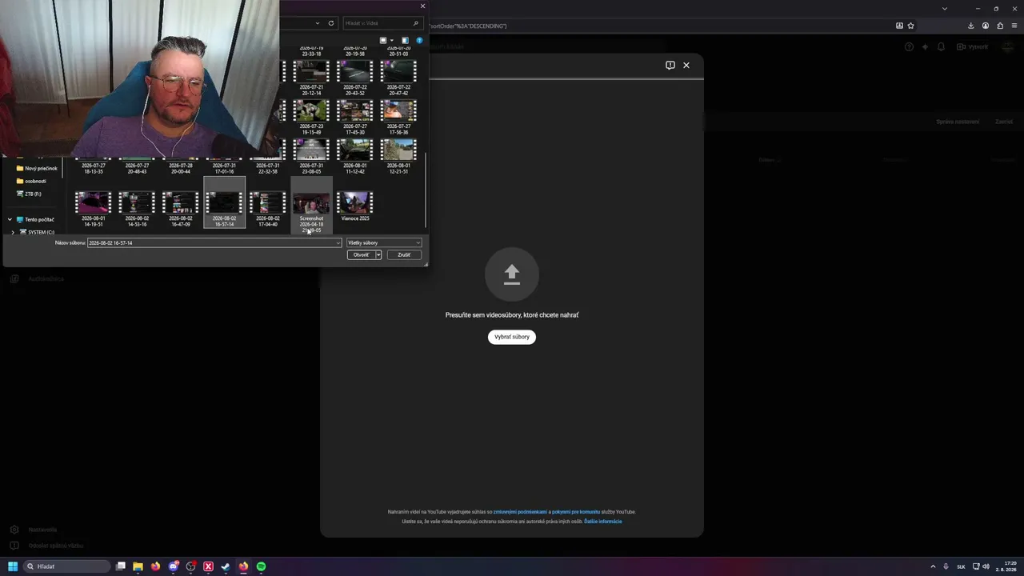Open Firefox downloads panel
The width and height of the screenshot is (1024, 576).
coord(971,26)
